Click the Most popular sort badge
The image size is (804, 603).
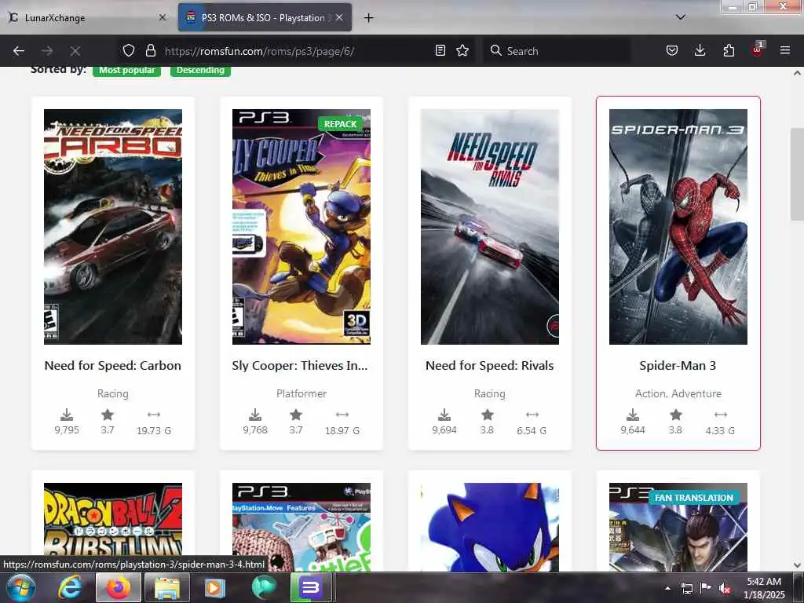coord(126,70)
